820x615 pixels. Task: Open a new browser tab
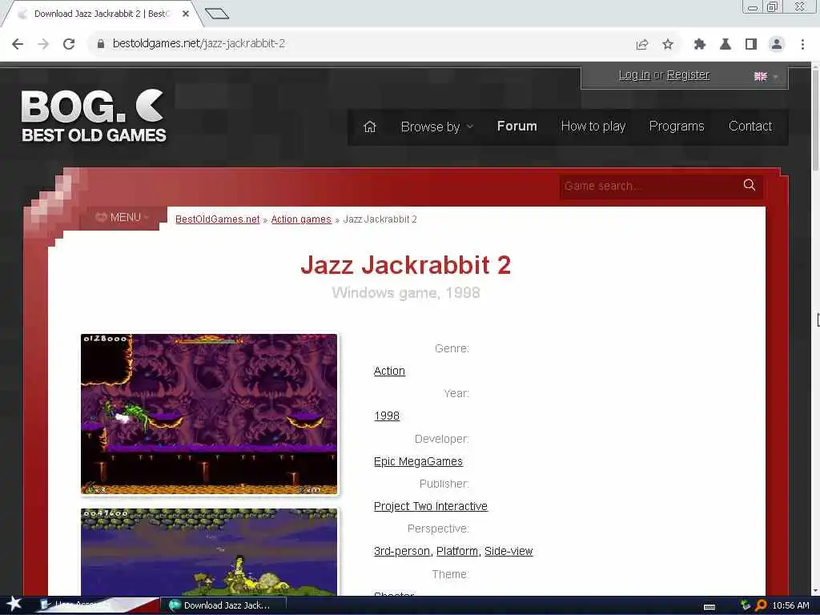pyautogui.click(x=217, y=14)
